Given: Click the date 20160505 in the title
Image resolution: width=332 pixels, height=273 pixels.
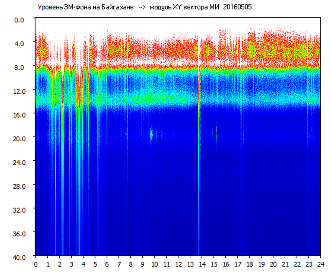Looking at the screenshot, I should 237,7.
